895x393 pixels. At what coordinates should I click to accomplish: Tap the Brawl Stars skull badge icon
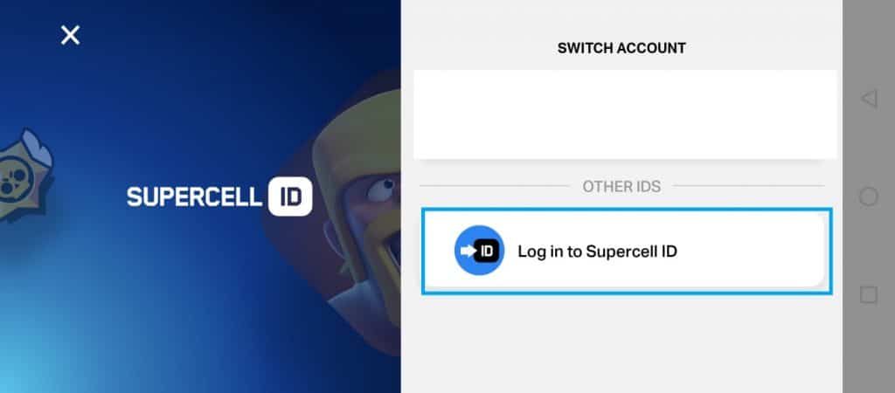tap(25, 176)
